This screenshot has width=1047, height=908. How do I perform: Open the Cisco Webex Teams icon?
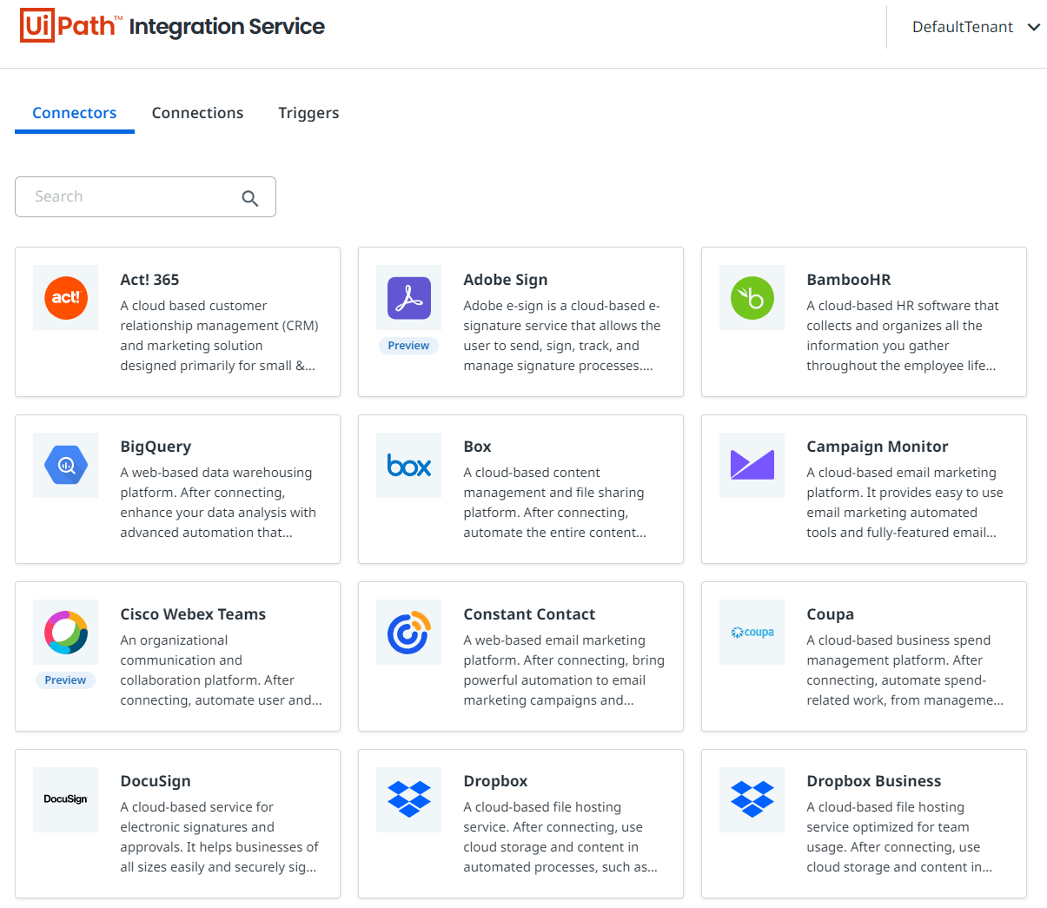pyautogui.click(x=66, y=632)
